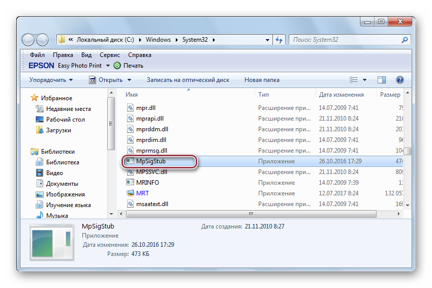Open the view options dropdown arrow
The height and width of the screenshot is (288, 432).
(364, 80)
